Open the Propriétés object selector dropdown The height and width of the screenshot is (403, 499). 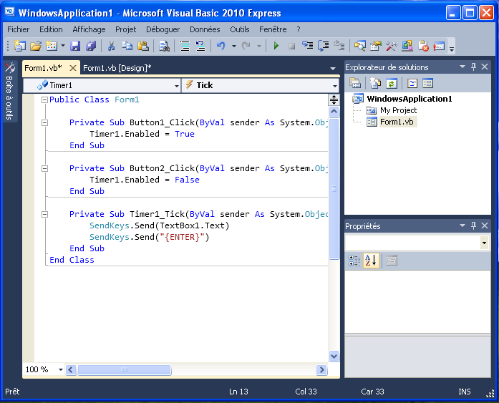484,243
